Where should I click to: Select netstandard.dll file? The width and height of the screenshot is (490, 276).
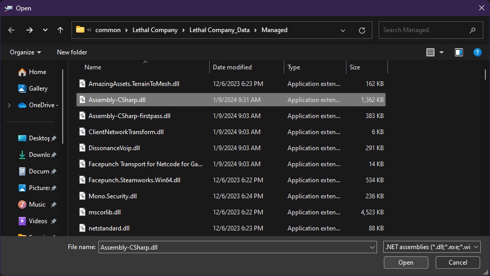point(231,228)
